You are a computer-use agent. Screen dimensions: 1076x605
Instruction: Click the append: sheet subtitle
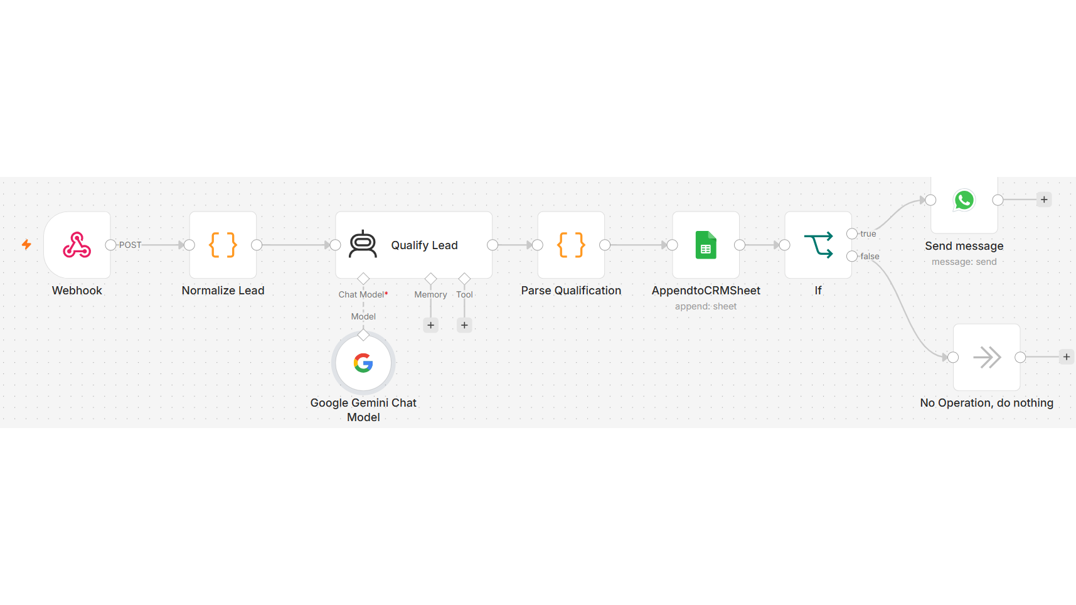tap(706, 306)
